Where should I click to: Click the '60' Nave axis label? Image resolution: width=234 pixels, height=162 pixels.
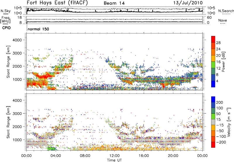[209, 18]
